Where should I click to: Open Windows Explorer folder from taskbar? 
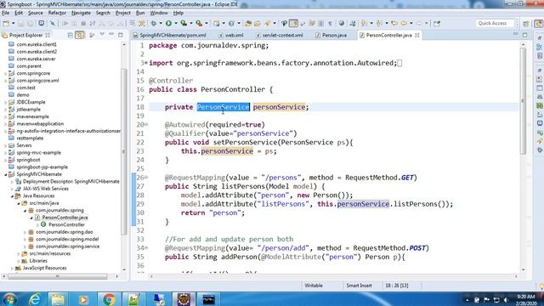(x=58, y=299)
